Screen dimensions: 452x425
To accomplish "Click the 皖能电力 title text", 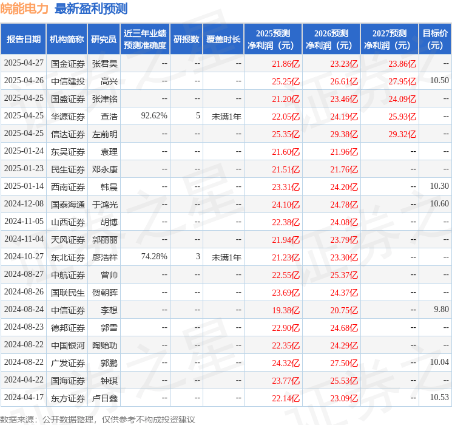I will pos(24,8).
